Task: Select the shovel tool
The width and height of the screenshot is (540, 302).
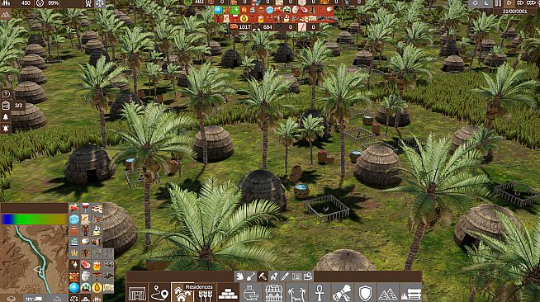Action: tap(251, 276)
